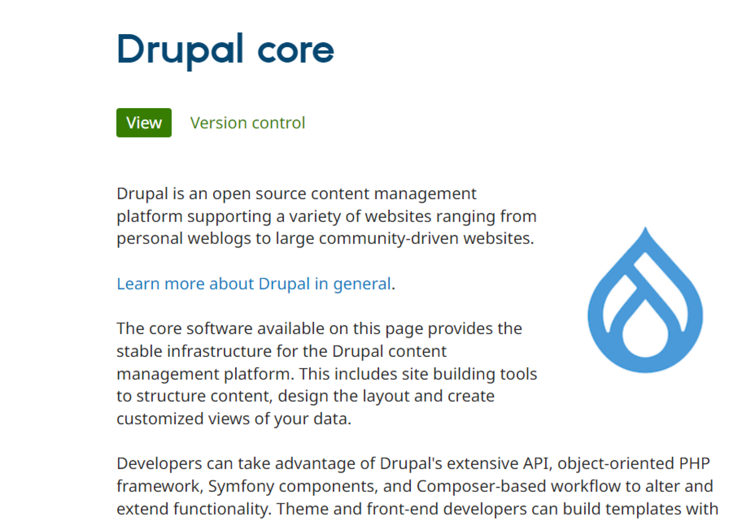The image size is (755, 521).
Task: Follow the Drupal general information link
Action: [x=254, y=283]
